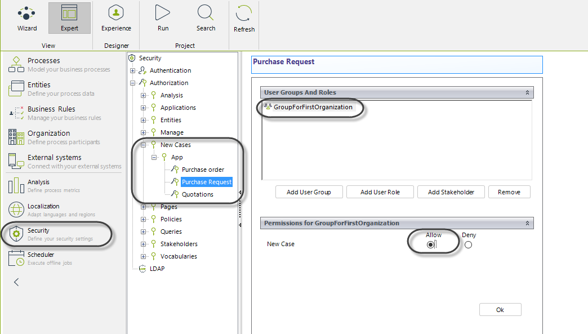This screenshot has width=588, height=334.
Task: Select the Stakeholders tree item label
Action: pos(179,244)
